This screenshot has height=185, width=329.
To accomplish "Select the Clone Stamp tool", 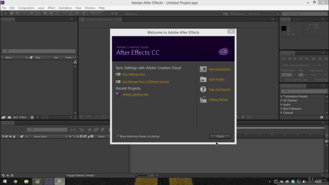I will pyautogui.click(x=71, y=13).
